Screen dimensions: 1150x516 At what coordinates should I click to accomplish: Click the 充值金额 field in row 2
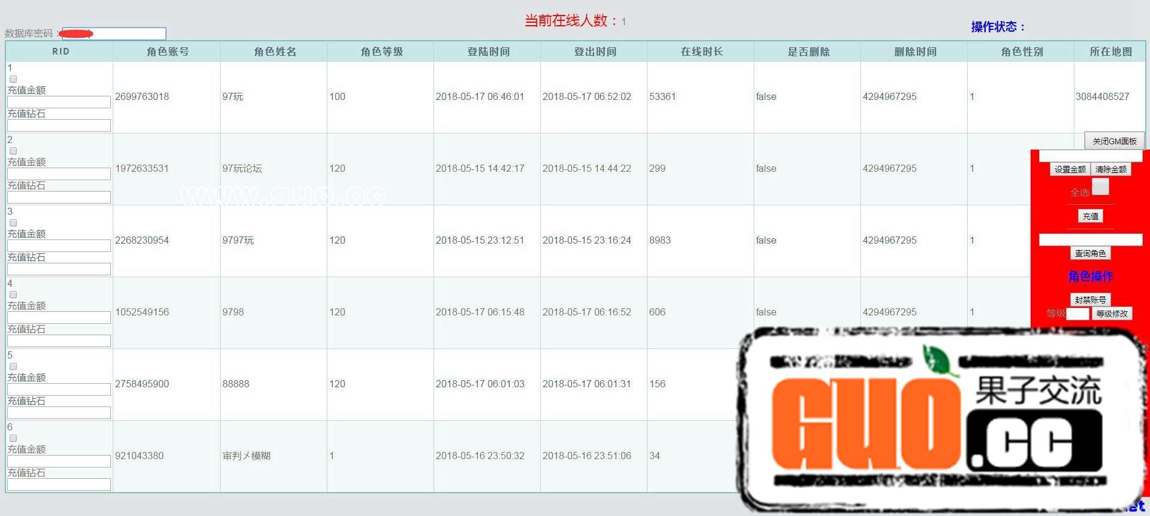(x=59, y=174)
